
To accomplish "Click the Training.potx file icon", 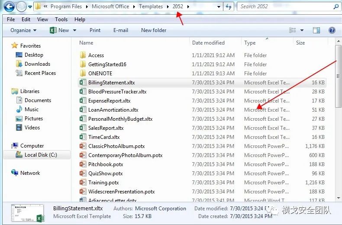I will click(x=83, y=183).
